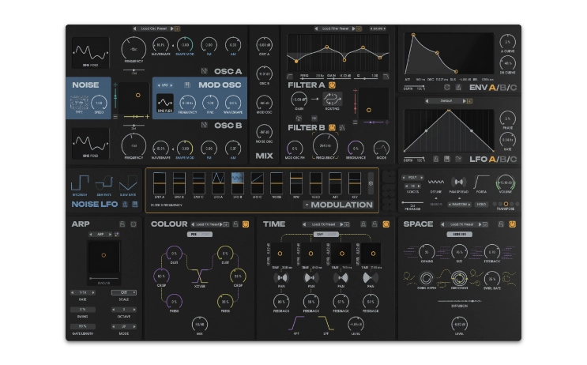Click the Pan Spread icon

pos(458,181)
